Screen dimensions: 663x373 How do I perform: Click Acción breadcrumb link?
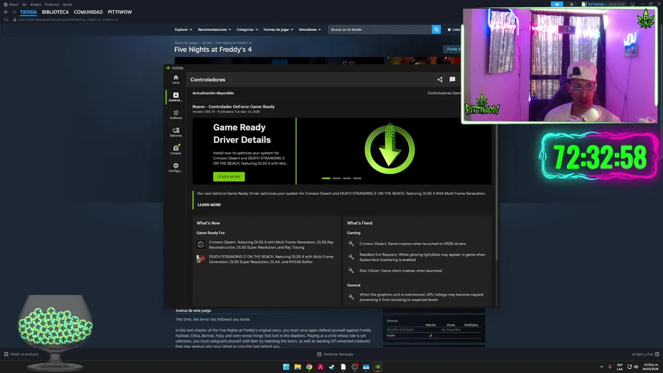tap(207, 42)
